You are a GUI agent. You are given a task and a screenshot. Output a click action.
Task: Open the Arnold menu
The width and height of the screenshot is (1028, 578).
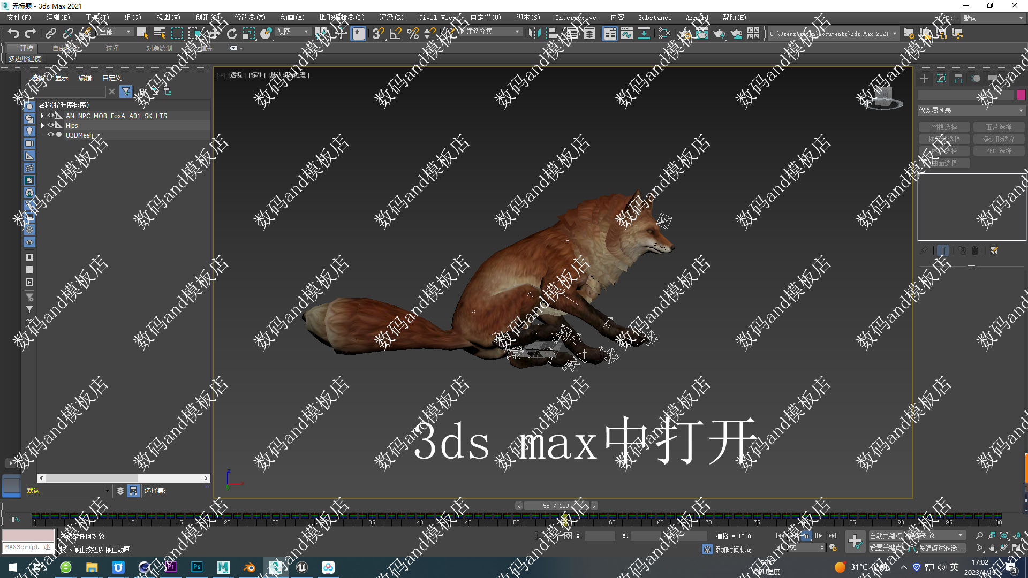[697, 18]
